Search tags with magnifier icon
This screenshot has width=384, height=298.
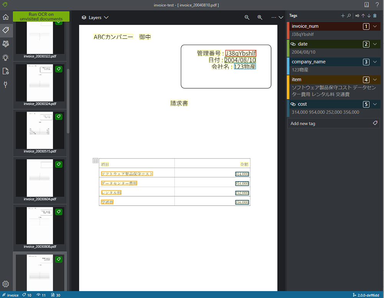tap(349, 16)
